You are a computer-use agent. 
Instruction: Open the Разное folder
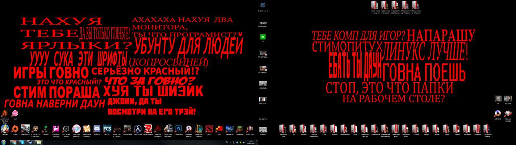tap(416, 130)
